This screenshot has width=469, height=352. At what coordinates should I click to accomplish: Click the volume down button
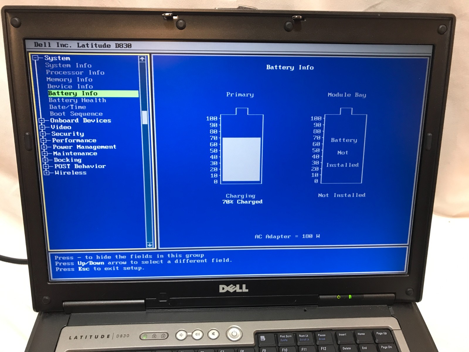pyautogui.click(x=181, y=335)
